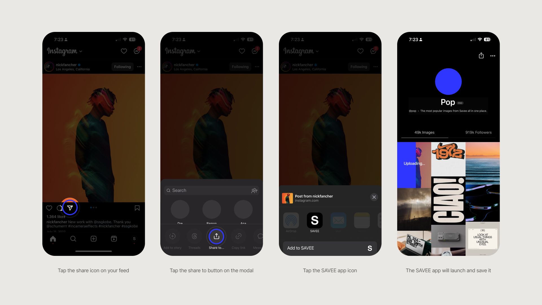This screenshot has height=305, width=542.
Task: Toggle like on nickfancher post
Action: click(49, 208)
